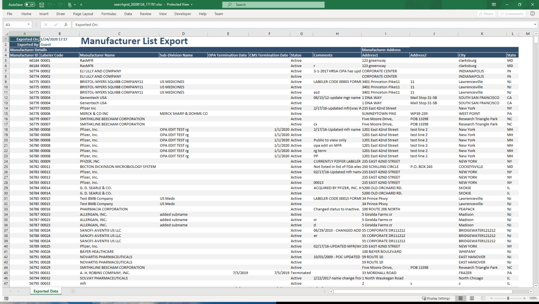The height and width of the screenshot is (304, 539).
Task: Click the Cancel (X) formula bar icon
Action: [x=46, y=25]
